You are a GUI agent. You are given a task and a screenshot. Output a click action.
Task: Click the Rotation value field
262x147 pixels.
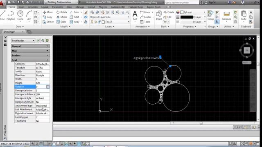pos(41,87)
